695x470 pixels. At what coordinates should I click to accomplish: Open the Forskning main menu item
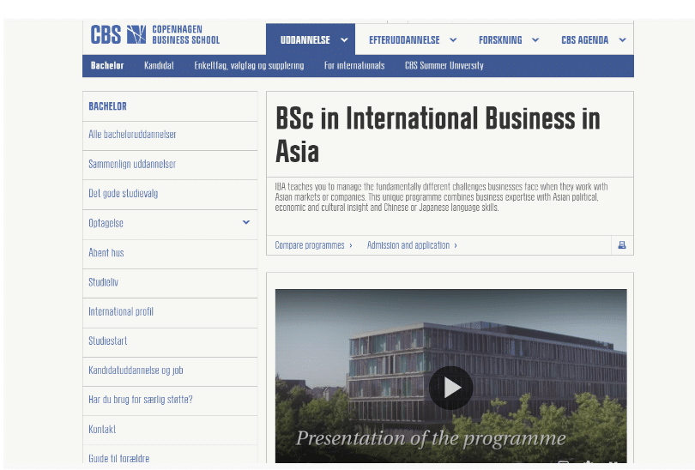(x=500, y=39)
